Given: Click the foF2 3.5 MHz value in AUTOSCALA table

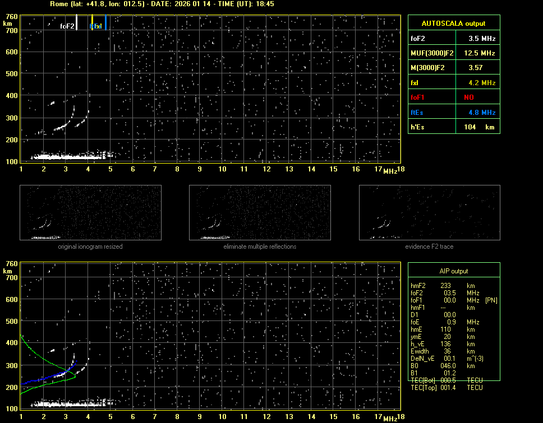Looking at the screenshot, I should tap(482, 39).
